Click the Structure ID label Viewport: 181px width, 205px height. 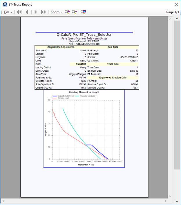tap(41, 50)
